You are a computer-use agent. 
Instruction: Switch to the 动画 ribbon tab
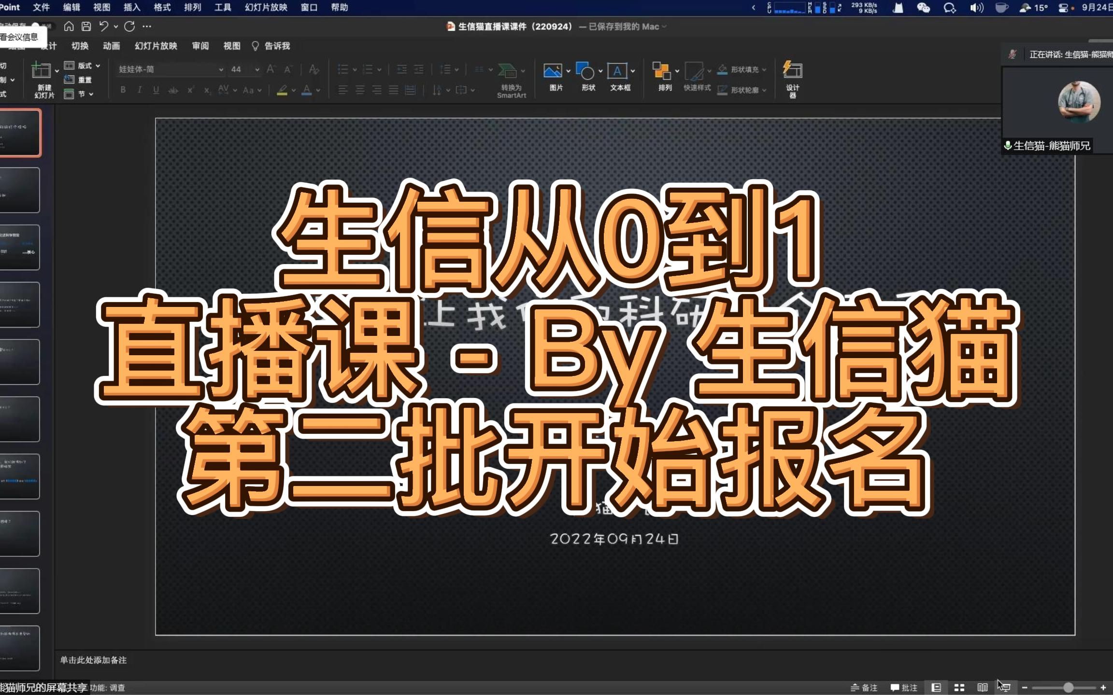pos(112,46)
